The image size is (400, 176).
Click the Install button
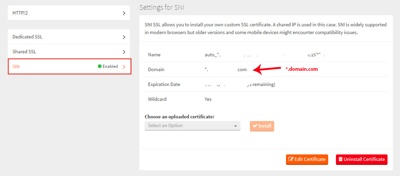point(262,126)
